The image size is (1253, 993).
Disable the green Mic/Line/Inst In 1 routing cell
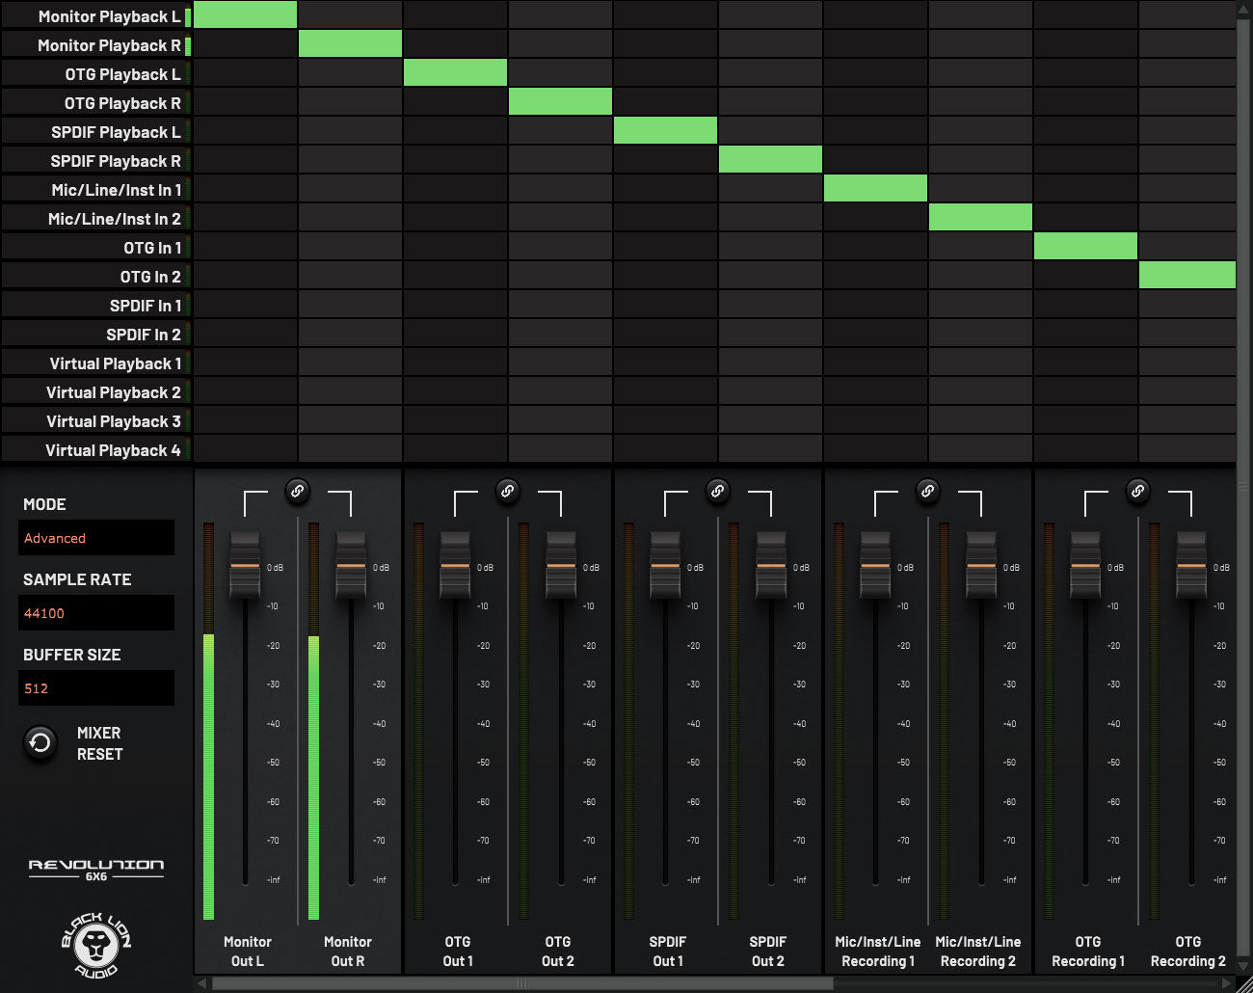point(875,188)
